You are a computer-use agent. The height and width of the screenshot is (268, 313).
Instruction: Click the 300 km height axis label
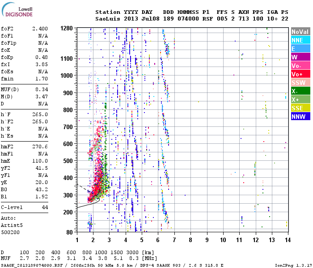[68, 195]
